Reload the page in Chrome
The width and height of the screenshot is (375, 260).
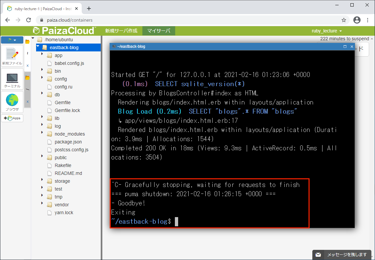pos(29,20)
